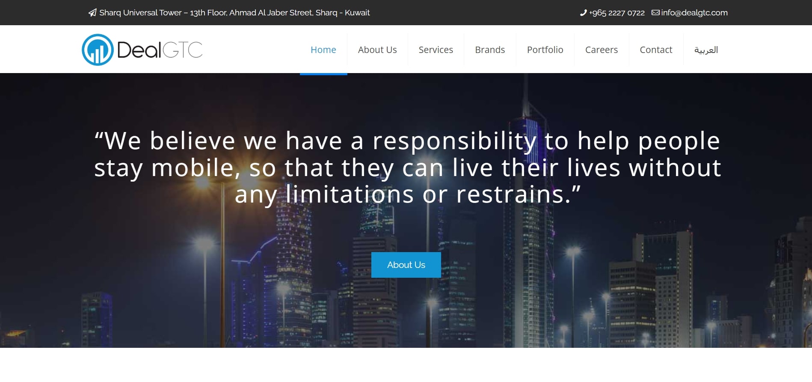Select Portfolio in the navigation bar
This screenshot has height=382, width=812.
click(x=545, y=50)
